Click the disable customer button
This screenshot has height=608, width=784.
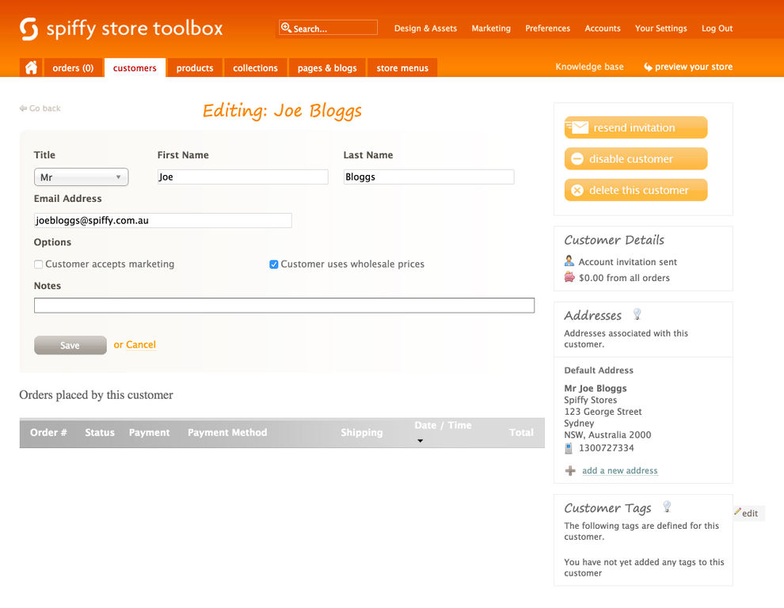pyautogui.click(x=635, y=158)
